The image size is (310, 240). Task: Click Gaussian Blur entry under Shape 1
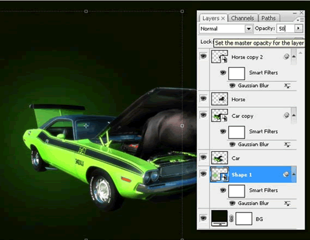tap(253, 203)
